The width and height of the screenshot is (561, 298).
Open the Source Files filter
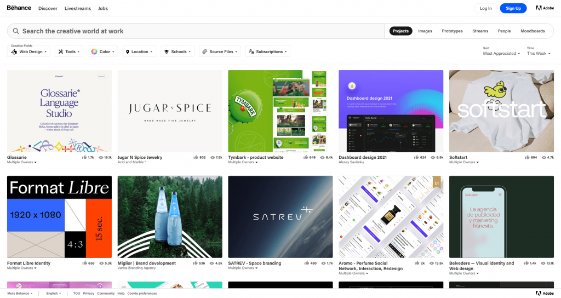tap(220, 51)
